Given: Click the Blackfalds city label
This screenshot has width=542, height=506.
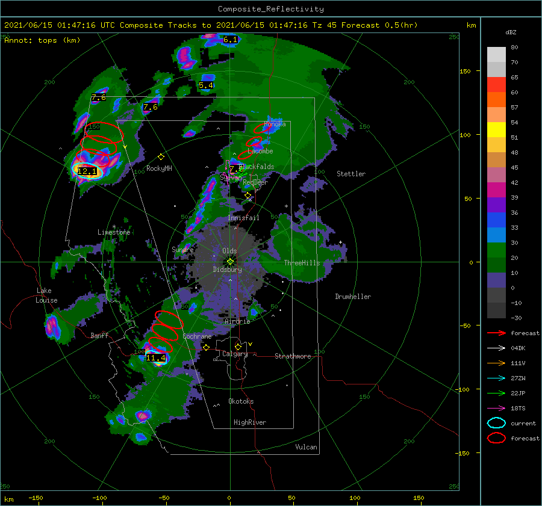Looking at the screenshot, I should click(257, 167).
